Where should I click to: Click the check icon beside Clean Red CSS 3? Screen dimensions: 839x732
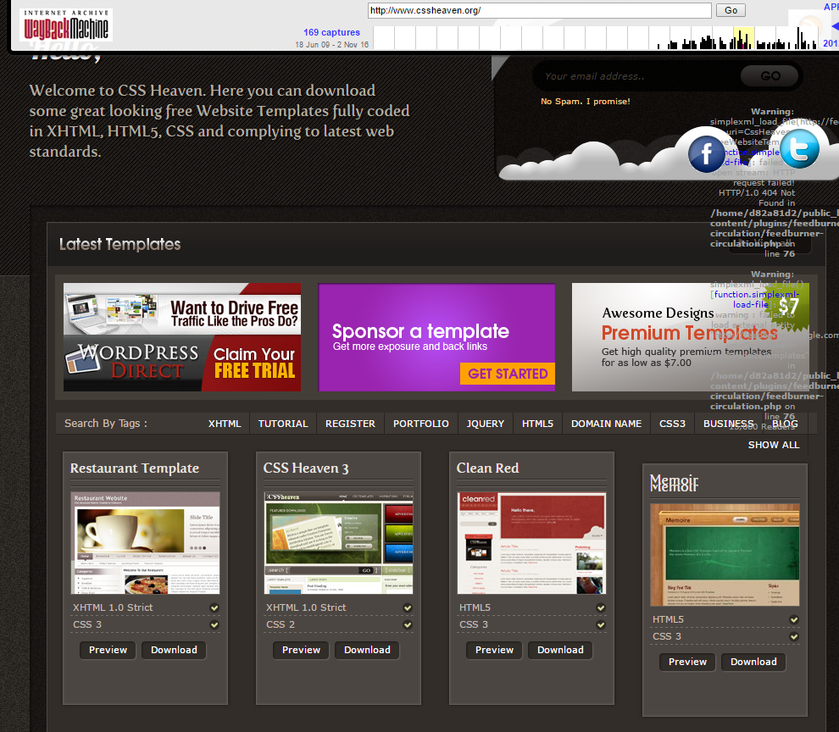tap(601, 625)
